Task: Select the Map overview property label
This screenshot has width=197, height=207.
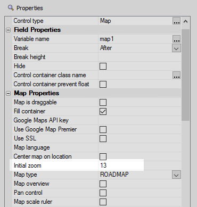Action: point(31,184)
